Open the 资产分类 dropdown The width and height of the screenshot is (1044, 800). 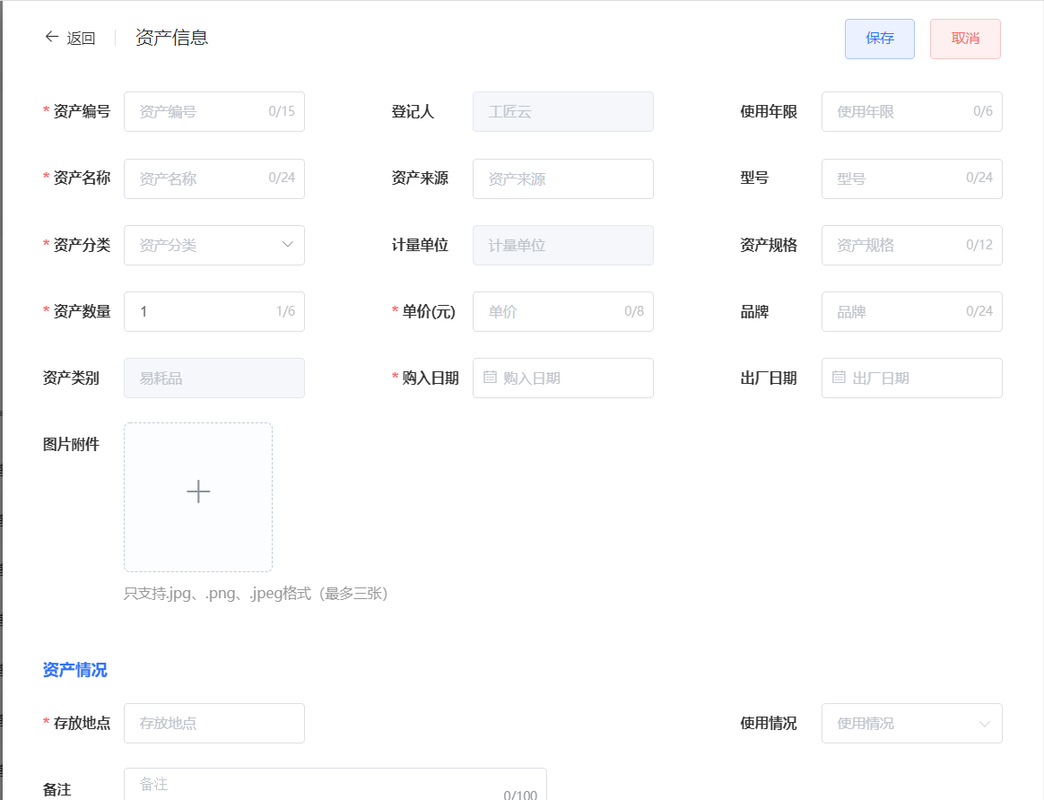(213, 245)
